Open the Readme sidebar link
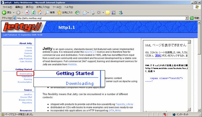The width and height of the screenshot is (202, 117). click(28, 56)
